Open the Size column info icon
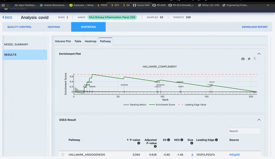This screenshot has width=275, height=159. [192, 143]
